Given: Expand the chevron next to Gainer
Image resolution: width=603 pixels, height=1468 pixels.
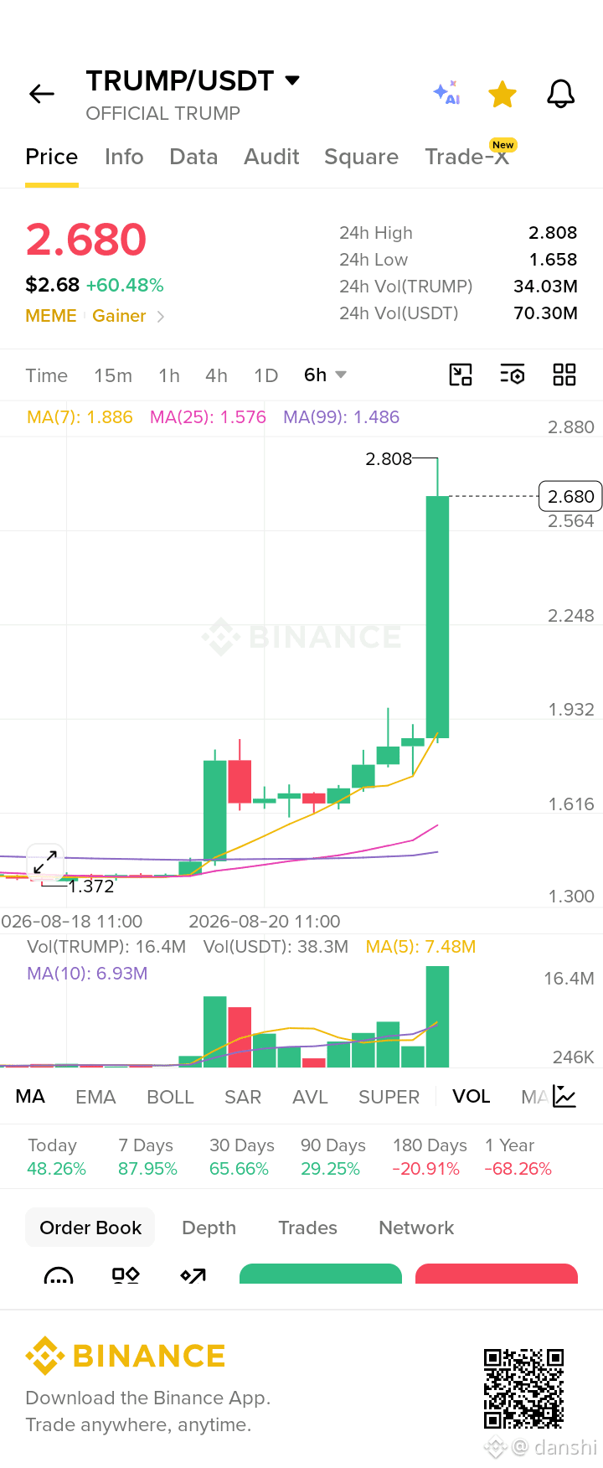Looking at the screenshot, I should (x=161, y=317).
